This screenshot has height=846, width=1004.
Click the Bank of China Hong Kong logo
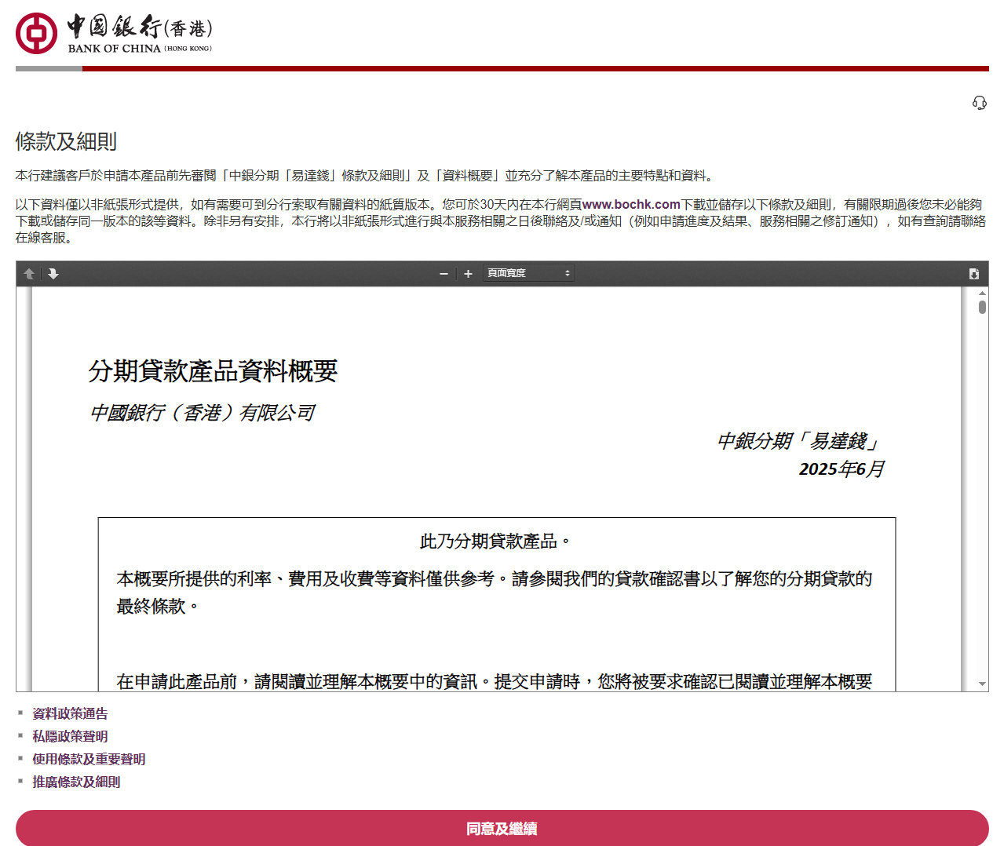click(x=114, y=33)
